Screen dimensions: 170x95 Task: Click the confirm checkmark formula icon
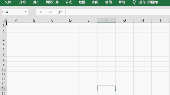pos(50,12)
